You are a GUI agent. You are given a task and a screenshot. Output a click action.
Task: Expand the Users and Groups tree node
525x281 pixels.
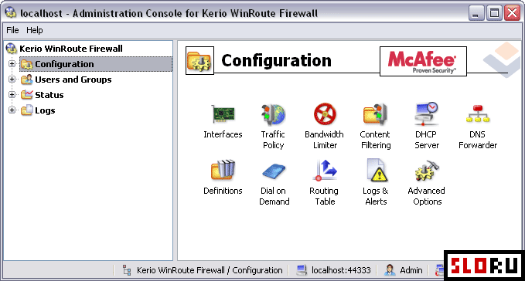coord(12,80)
